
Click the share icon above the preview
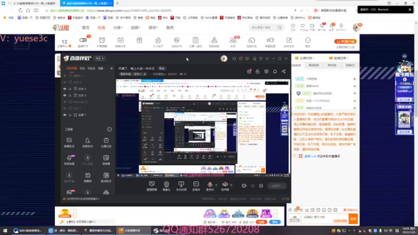point(284,72)
